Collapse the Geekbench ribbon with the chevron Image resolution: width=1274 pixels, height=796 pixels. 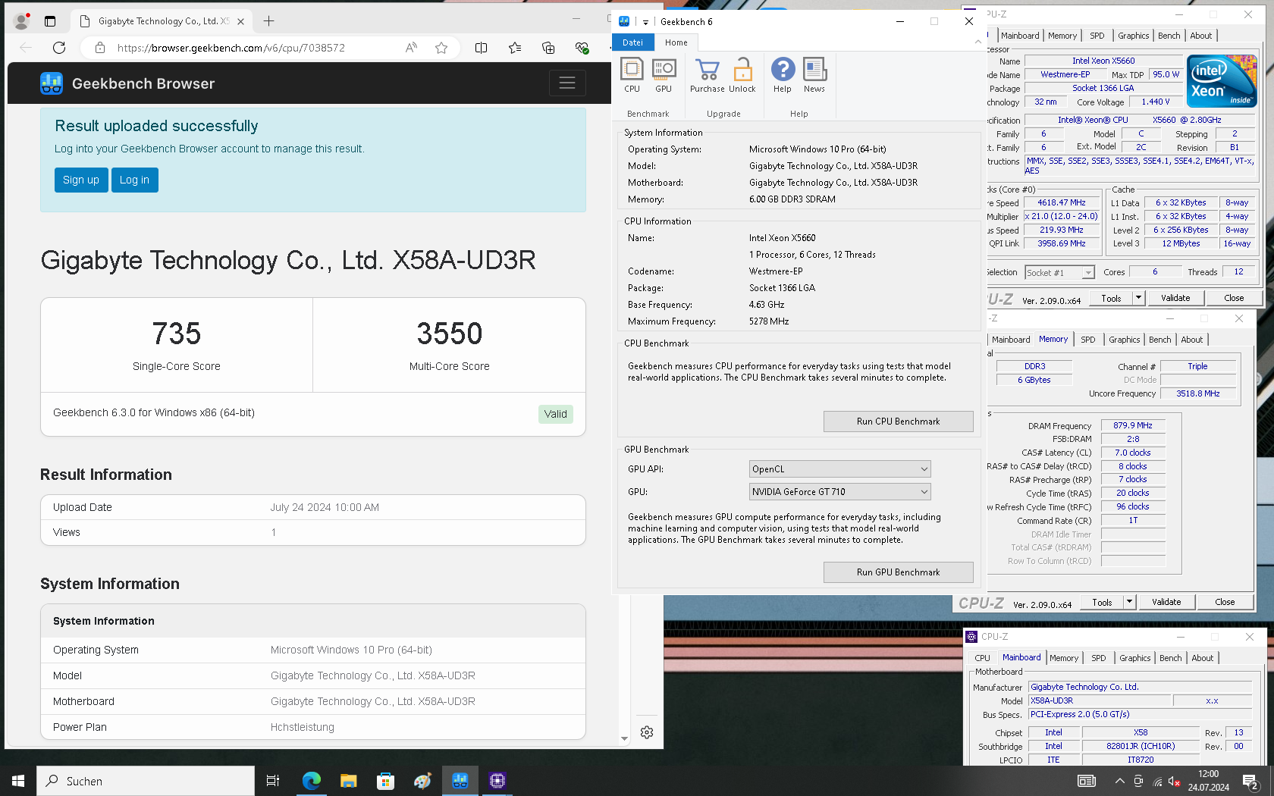click(977, 42)
